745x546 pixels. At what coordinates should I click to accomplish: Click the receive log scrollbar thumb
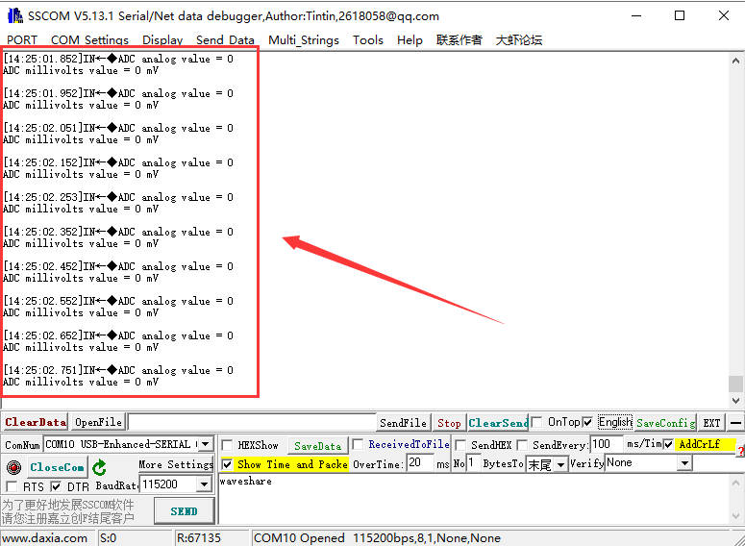(735, 384)
